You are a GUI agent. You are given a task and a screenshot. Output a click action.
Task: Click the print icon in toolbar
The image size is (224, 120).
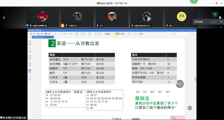click(x=46, y=34)
